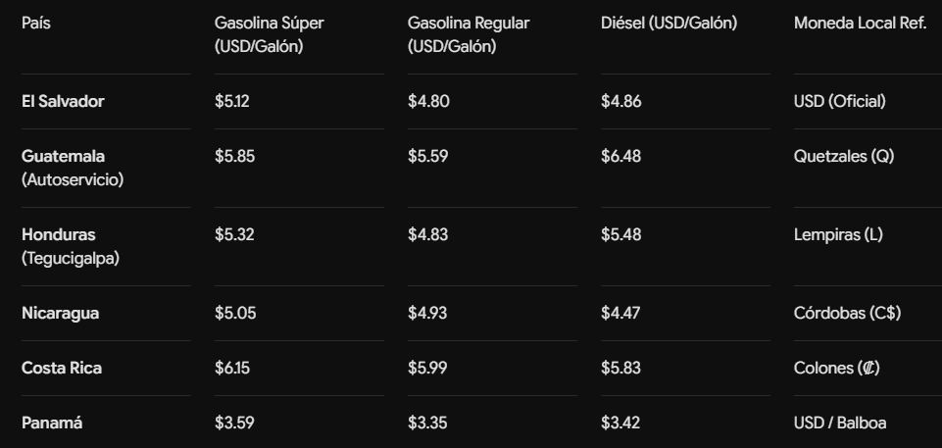Click the $6.48 diesel price for Guatemala
The width and height of the screenshot is (942, 448).
coord(620,157)
